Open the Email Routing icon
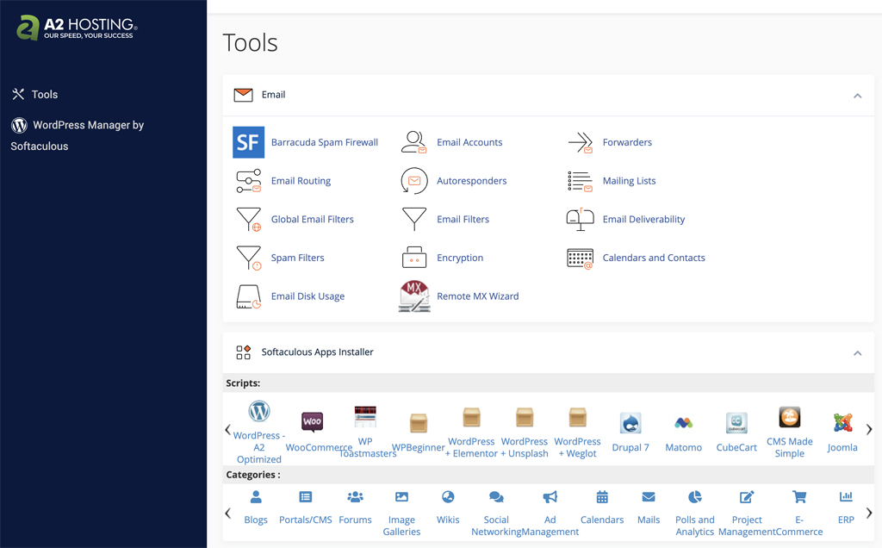 (x=248, y=181)
